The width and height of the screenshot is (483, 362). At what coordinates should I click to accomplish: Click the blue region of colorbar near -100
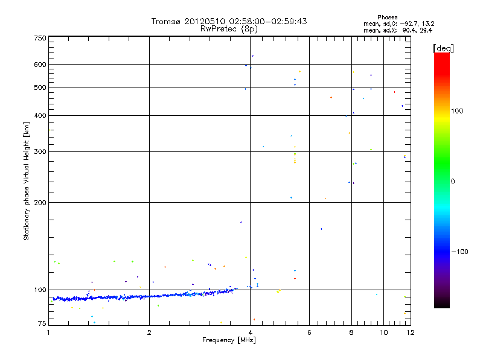pyautogui.click(x=442, y=252)
